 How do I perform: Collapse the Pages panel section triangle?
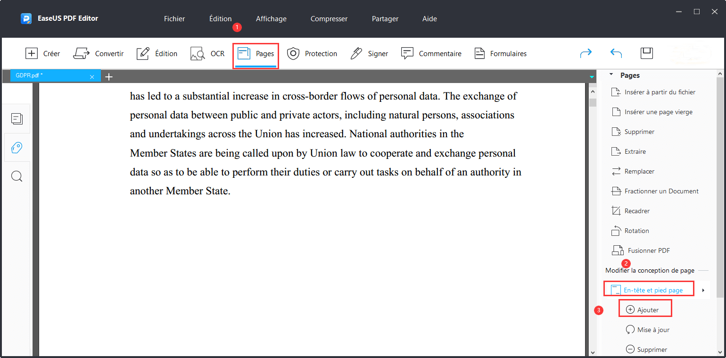pyautogui.click(x=611, y=75)
